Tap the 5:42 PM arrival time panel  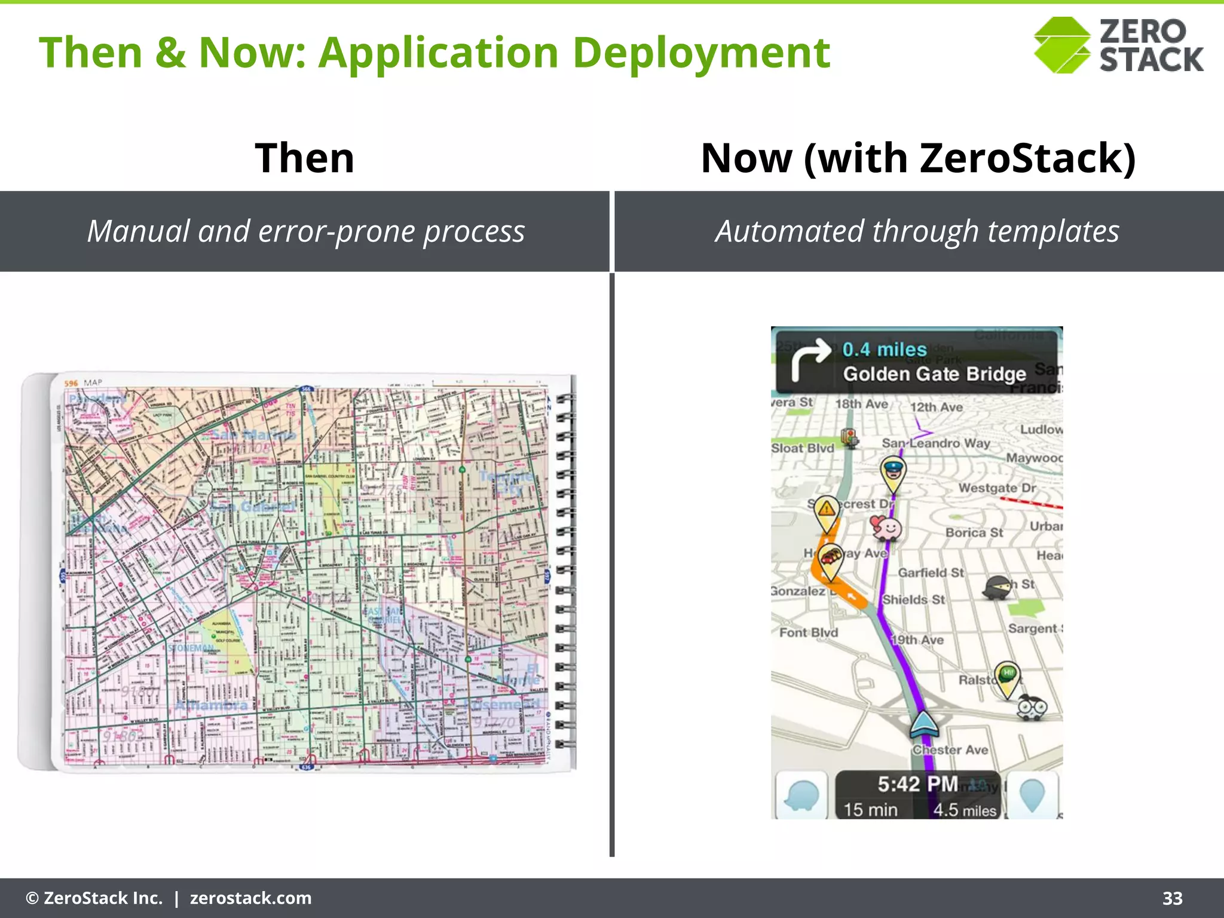(x=917, y=795)
